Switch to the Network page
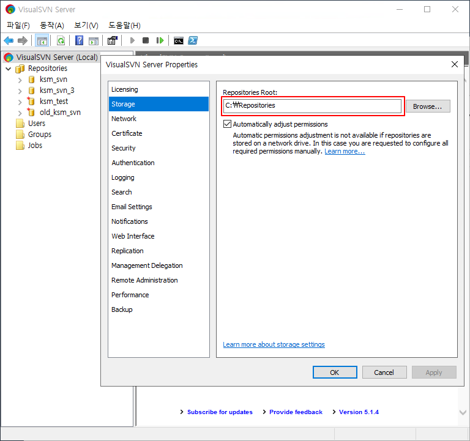This screenshot has height=441, width=470. [x=159, y=119]
